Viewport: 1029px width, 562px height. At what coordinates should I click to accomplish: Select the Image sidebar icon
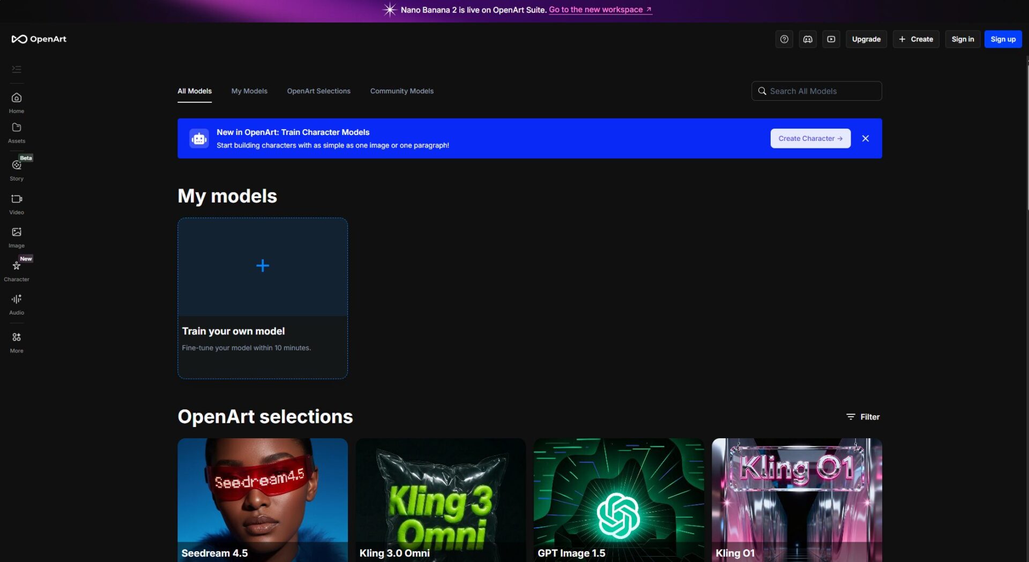17,233
